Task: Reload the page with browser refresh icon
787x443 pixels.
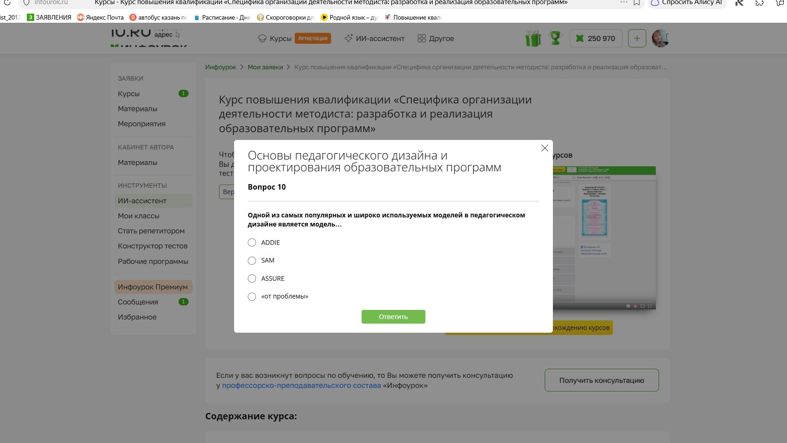Action: click(x=7, y=2)
